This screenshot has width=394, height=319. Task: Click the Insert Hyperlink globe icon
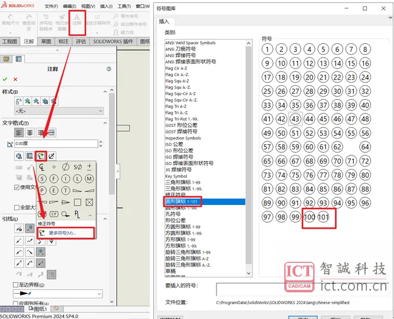19,156
